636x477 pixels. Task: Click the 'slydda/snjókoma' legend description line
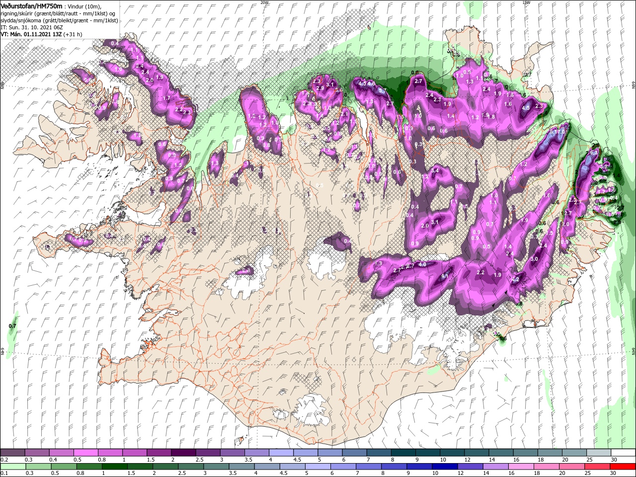58,20
